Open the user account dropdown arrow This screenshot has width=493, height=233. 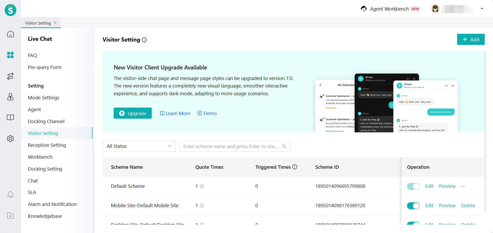[482, 9]
